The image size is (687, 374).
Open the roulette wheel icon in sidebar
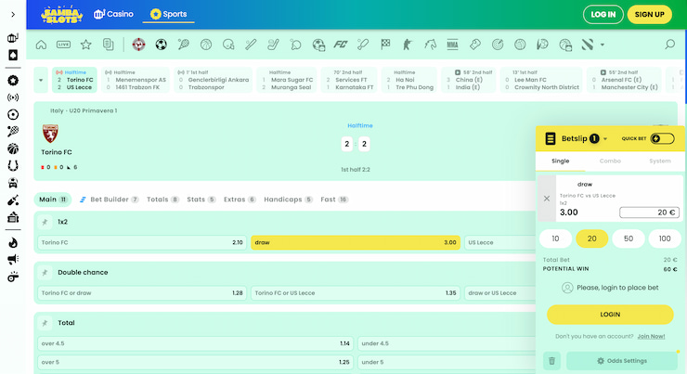[13, 115]
